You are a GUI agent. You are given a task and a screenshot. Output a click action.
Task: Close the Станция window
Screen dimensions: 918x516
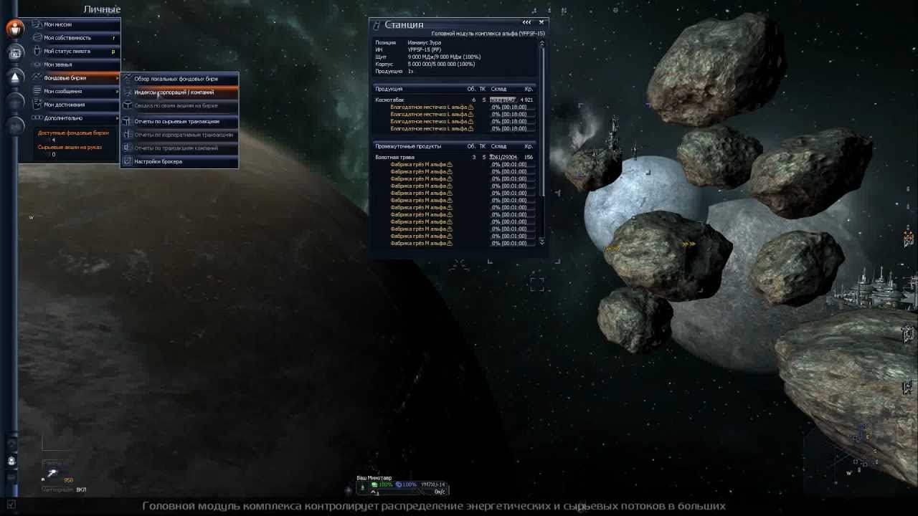pyautogui.click(x=541, y=22)
